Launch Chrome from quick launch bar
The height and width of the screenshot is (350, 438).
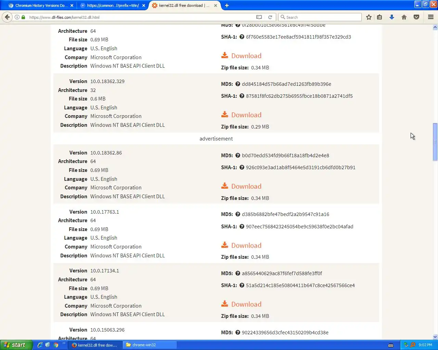56,345
